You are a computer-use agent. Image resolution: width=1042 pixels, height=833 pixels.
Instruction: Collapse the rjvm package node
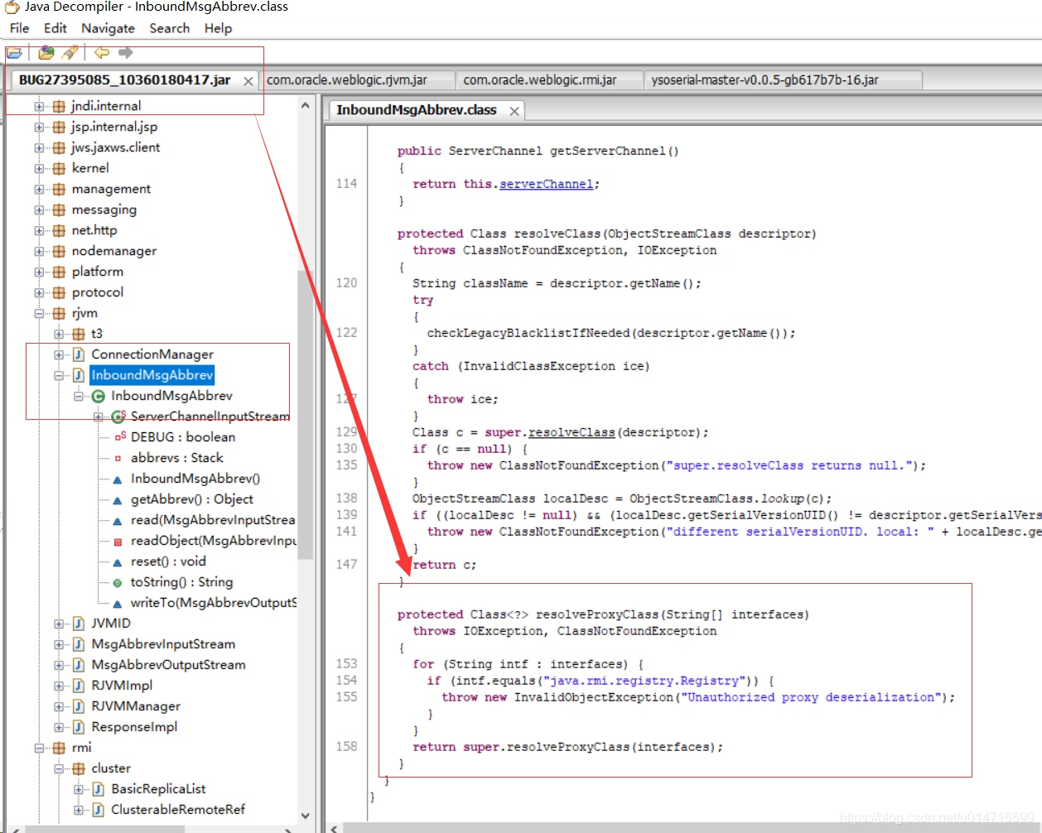(39, 313)
